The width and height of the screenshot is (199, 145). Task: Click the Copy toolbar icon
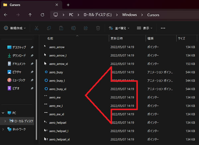tap(49, 28)
